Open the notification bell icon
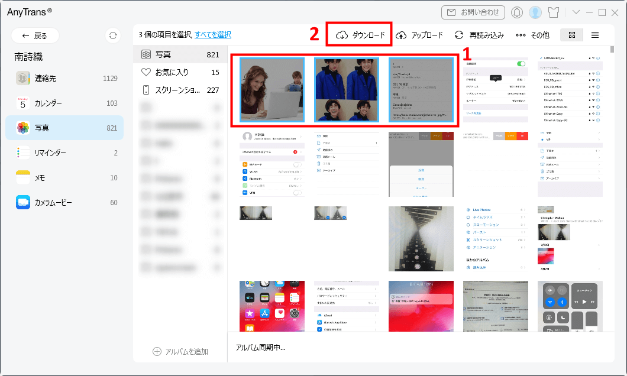Image resolution: width=627 pixels, height=376 pixels. 517,12
